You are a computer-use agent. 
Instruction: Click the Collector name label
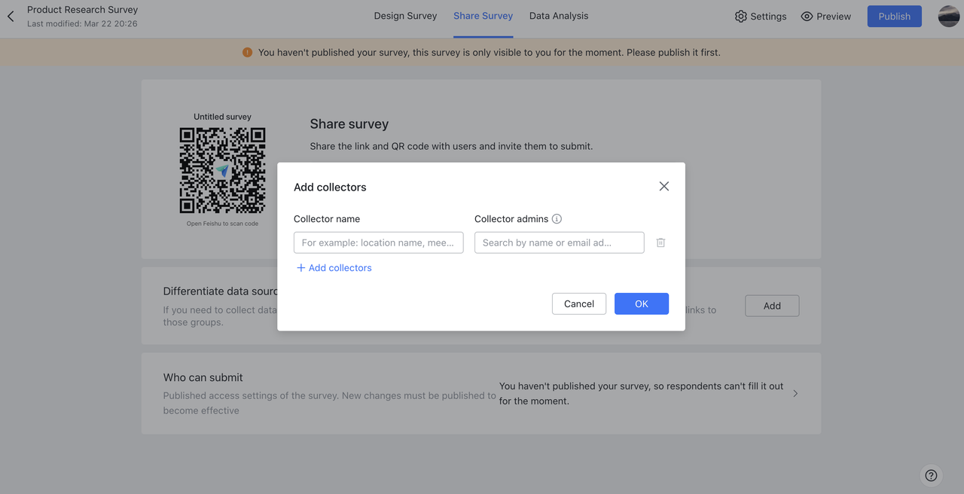pos(327,219)
